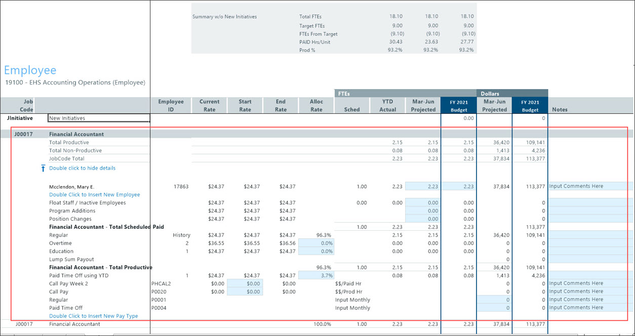The image size is (635, 336).
Task: Click the J00017 Financial Accountant group header
Action: click(x=76, y=135)
